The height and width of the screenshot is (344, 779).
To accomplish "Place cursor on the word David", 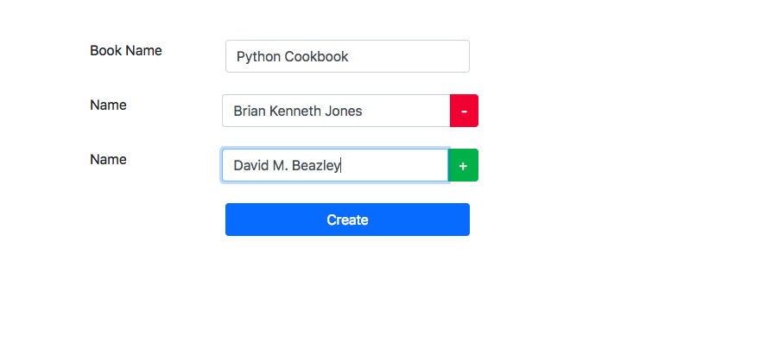I will tap(251, 166).
